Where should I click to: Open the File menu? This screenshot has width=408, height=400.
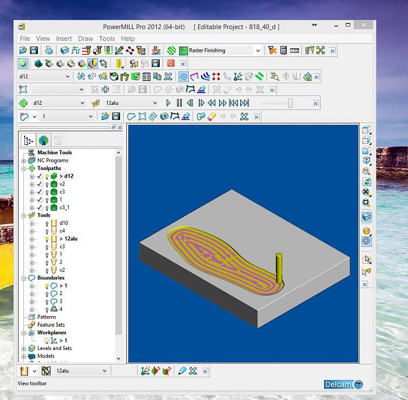(x=25, y=39)
